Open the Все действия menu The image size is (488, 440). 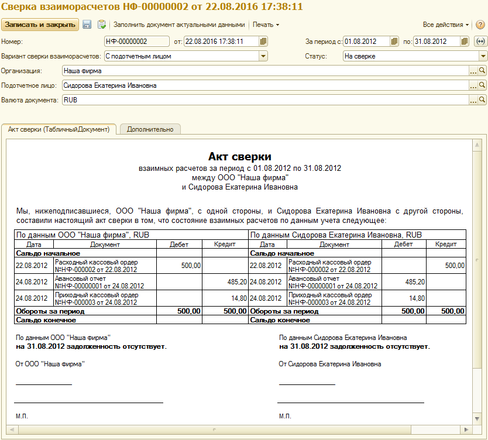click(x=446, y=25)
